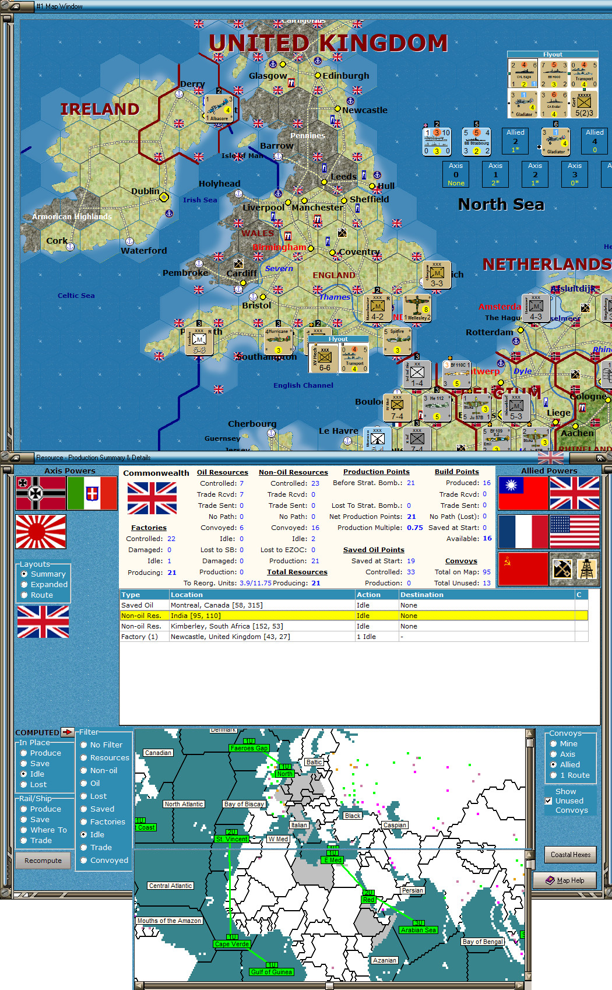Click the Recompute button
The height and width of the screenshot is (990, 612).
click(43, 861)
